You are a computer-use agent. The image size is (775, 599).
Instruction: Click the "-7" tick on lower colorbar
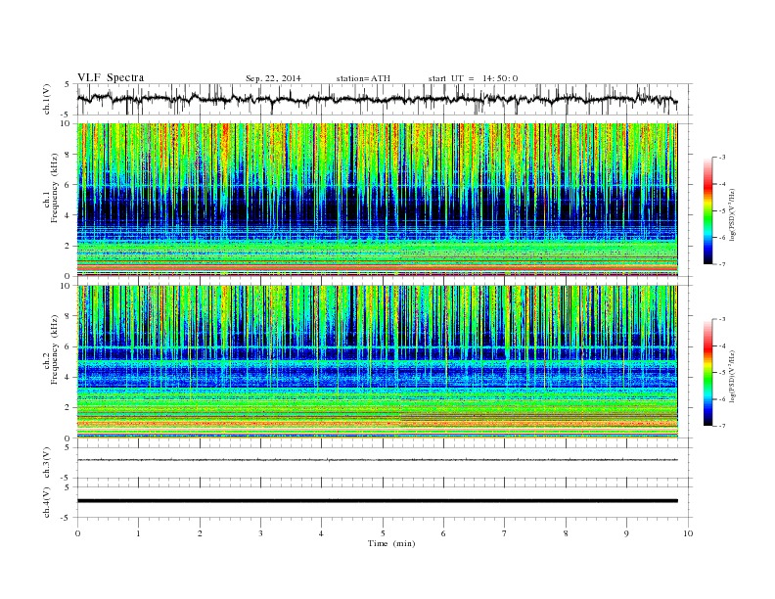[722, 426]
